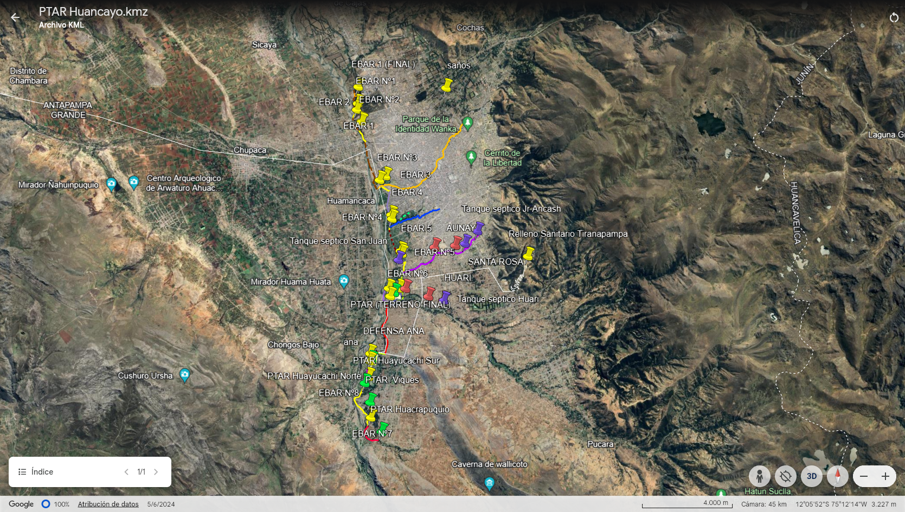Screen dimensions: 905x512
Task: Click the yellow pin at SANTA ROSA
Action: tap(529, 253)
